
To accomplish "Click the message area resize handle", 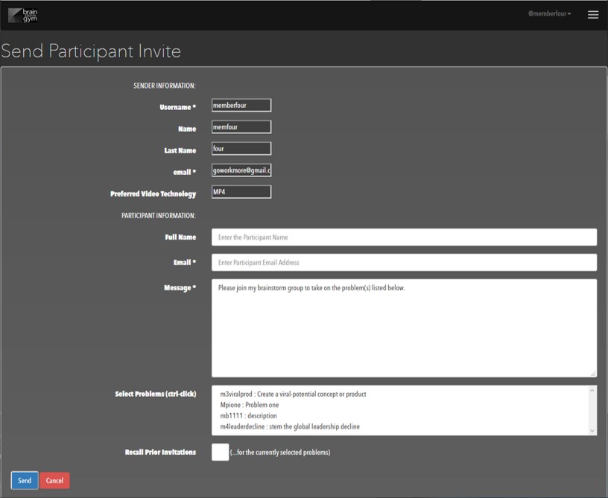I will click(x=593, y=373).
